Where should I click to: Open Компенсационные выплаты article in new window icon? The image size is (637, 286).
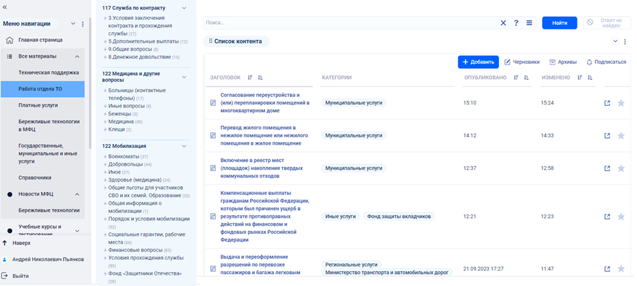click(608, 216)
